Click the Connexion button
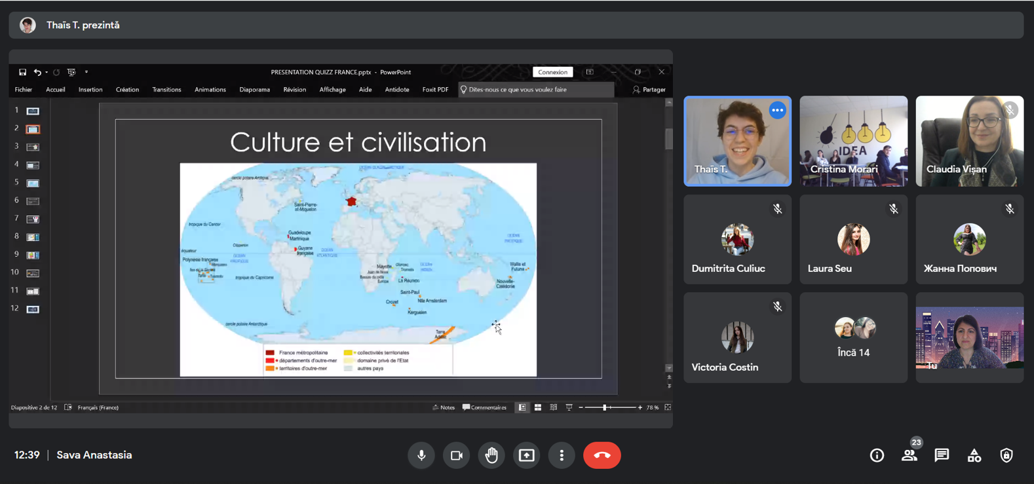The width and height of the screenshot is (1034, 484). [552, 72]
